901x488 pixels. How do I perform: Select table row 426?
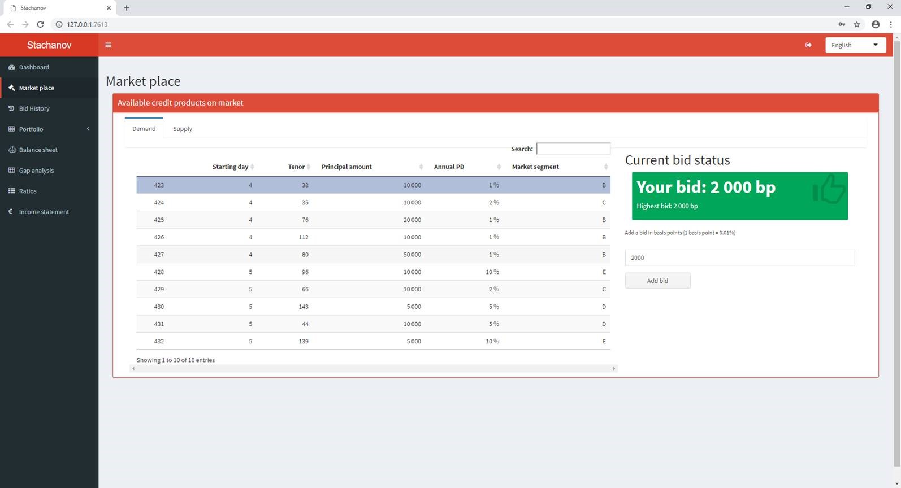(x=373, y=237)
